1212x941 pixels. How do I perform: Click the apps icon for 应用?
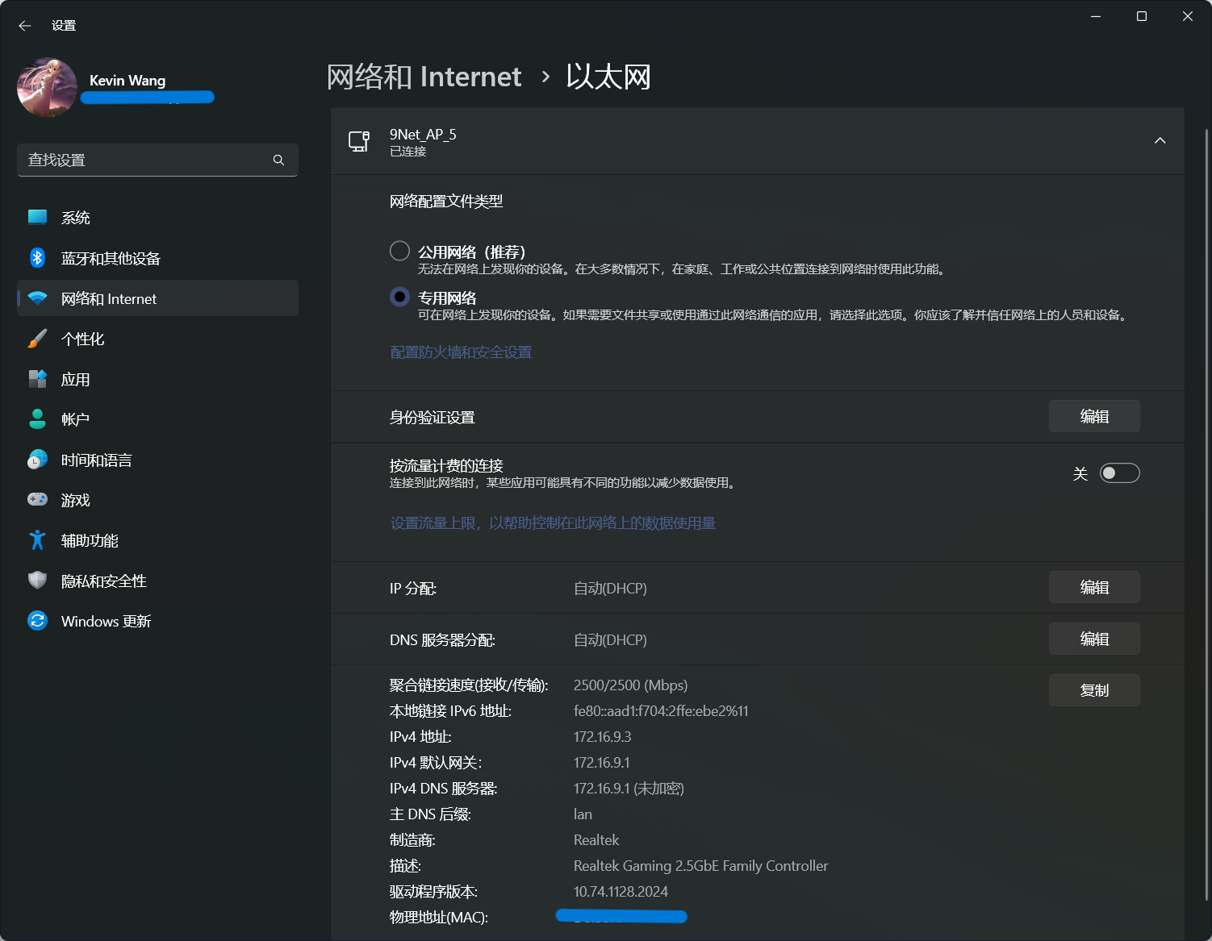[x=38, y=379]
